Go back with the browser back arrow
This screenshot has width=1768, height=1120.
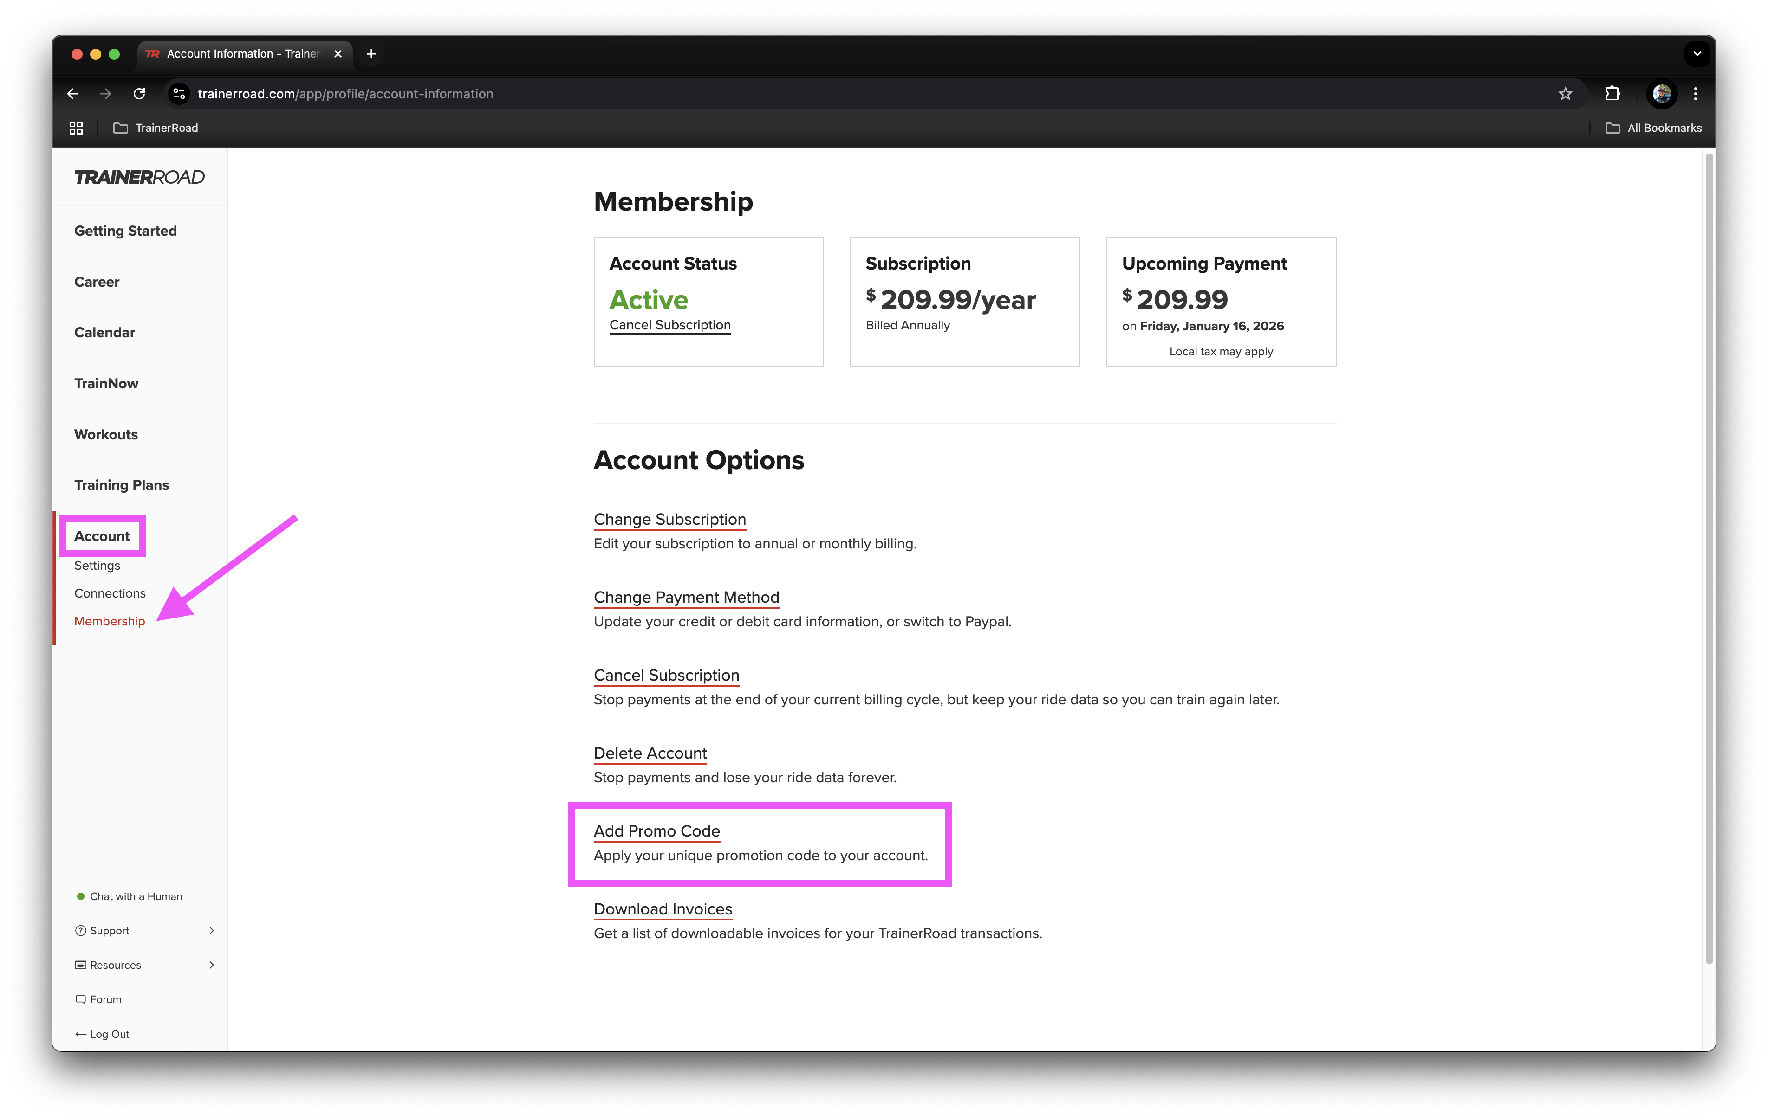(x=73, y=94)
